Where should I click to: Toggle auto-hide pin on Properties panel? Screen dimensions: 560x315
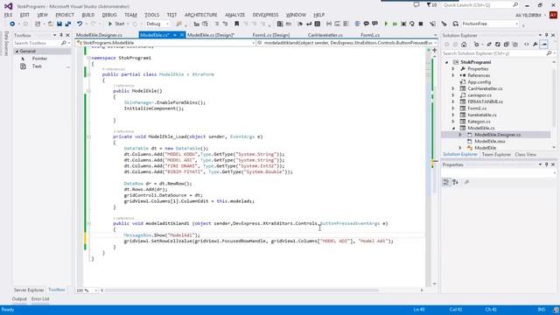pos(546,164)
